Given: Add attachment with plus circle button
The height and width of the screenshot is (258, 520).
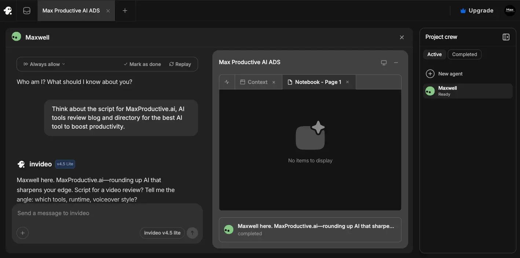Looking at the screenshot, I should [22, 233].
